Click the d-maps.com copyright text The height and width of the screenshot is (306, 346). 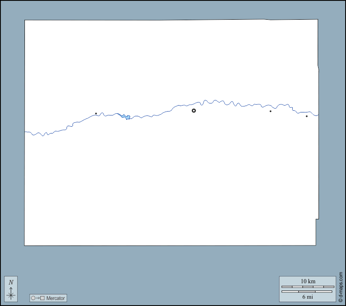(341, 287)
